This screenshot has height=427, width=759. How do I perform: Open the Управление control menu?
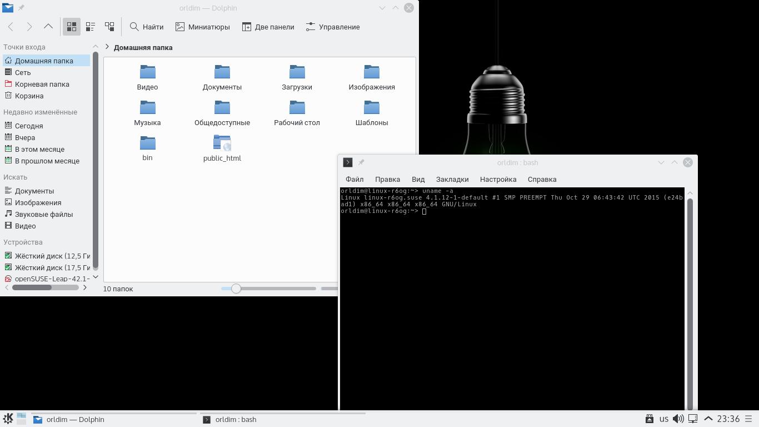click(x=333, y=27)
